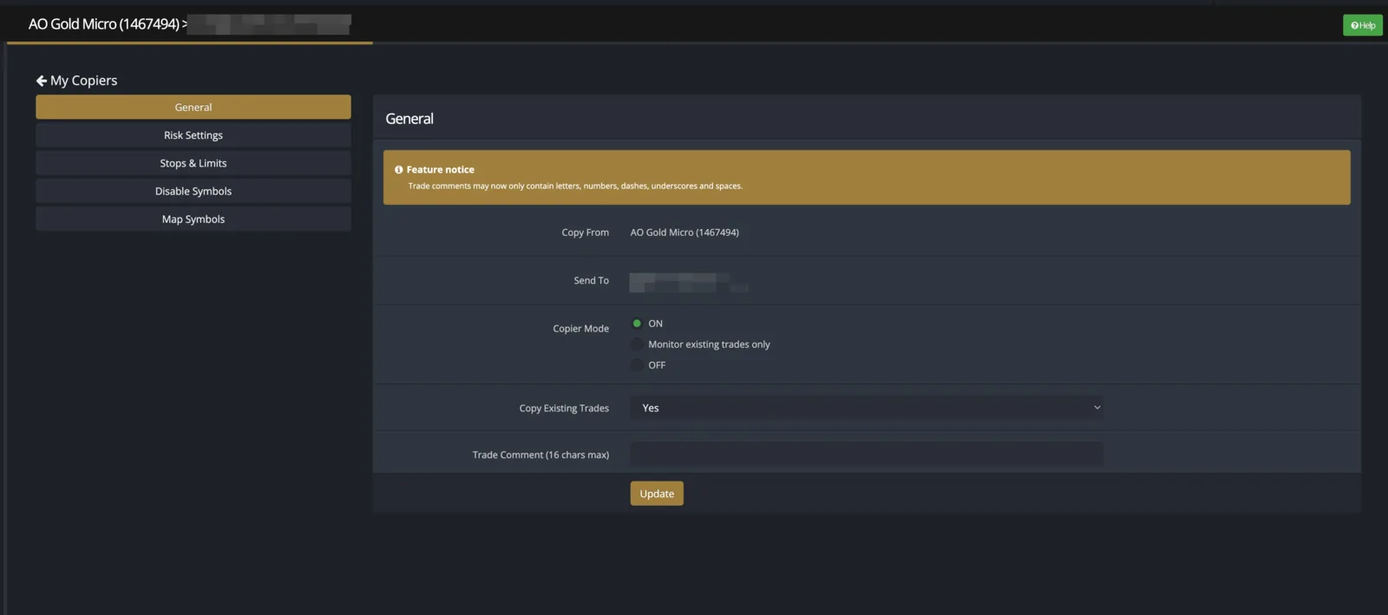Click the Feature notice heading text
The height and width of the screenshot is (615, 1388).
click(x=441, y=170)
